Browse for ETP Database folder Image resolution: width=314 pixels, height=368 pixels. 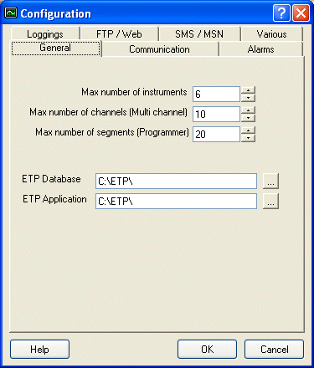point(270,181)
